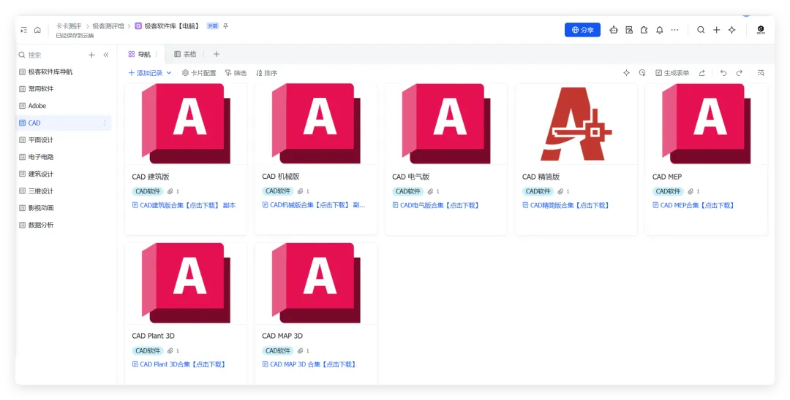
Task: Open the CAD机械版合集 download link
Action: (x=314, y=206)
